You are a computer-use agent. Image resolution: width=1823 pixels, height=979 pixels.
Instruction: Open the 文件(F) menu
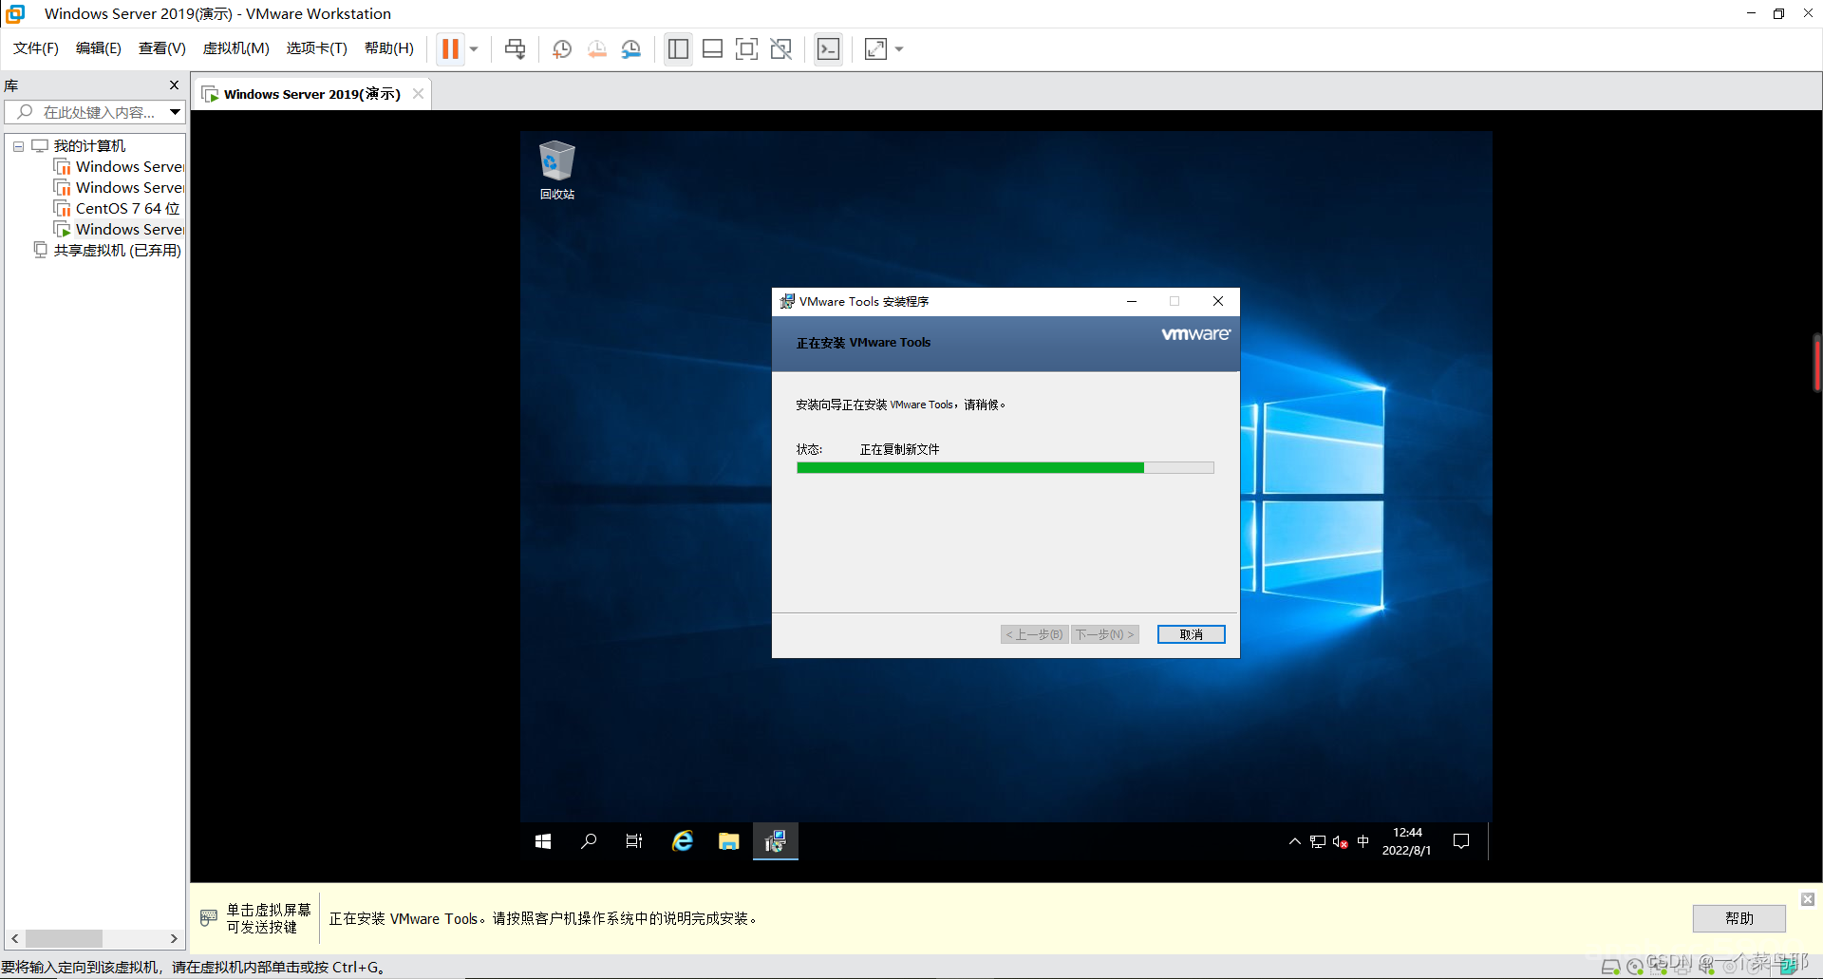36,48
